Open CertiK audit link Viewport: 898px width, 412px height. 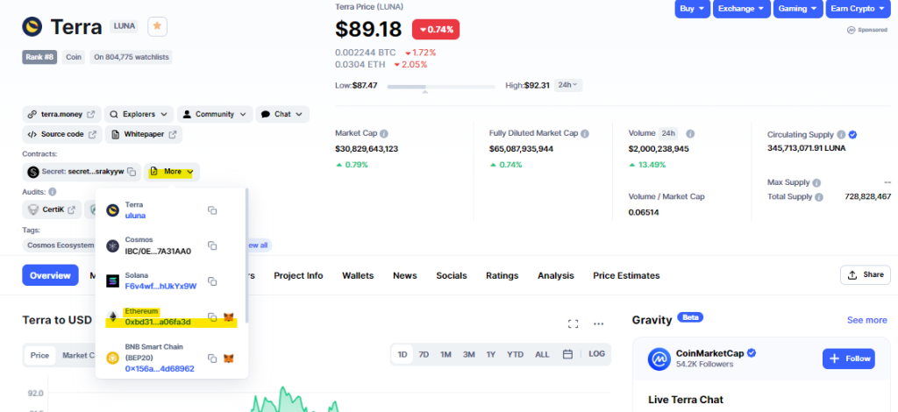point(52,210)
